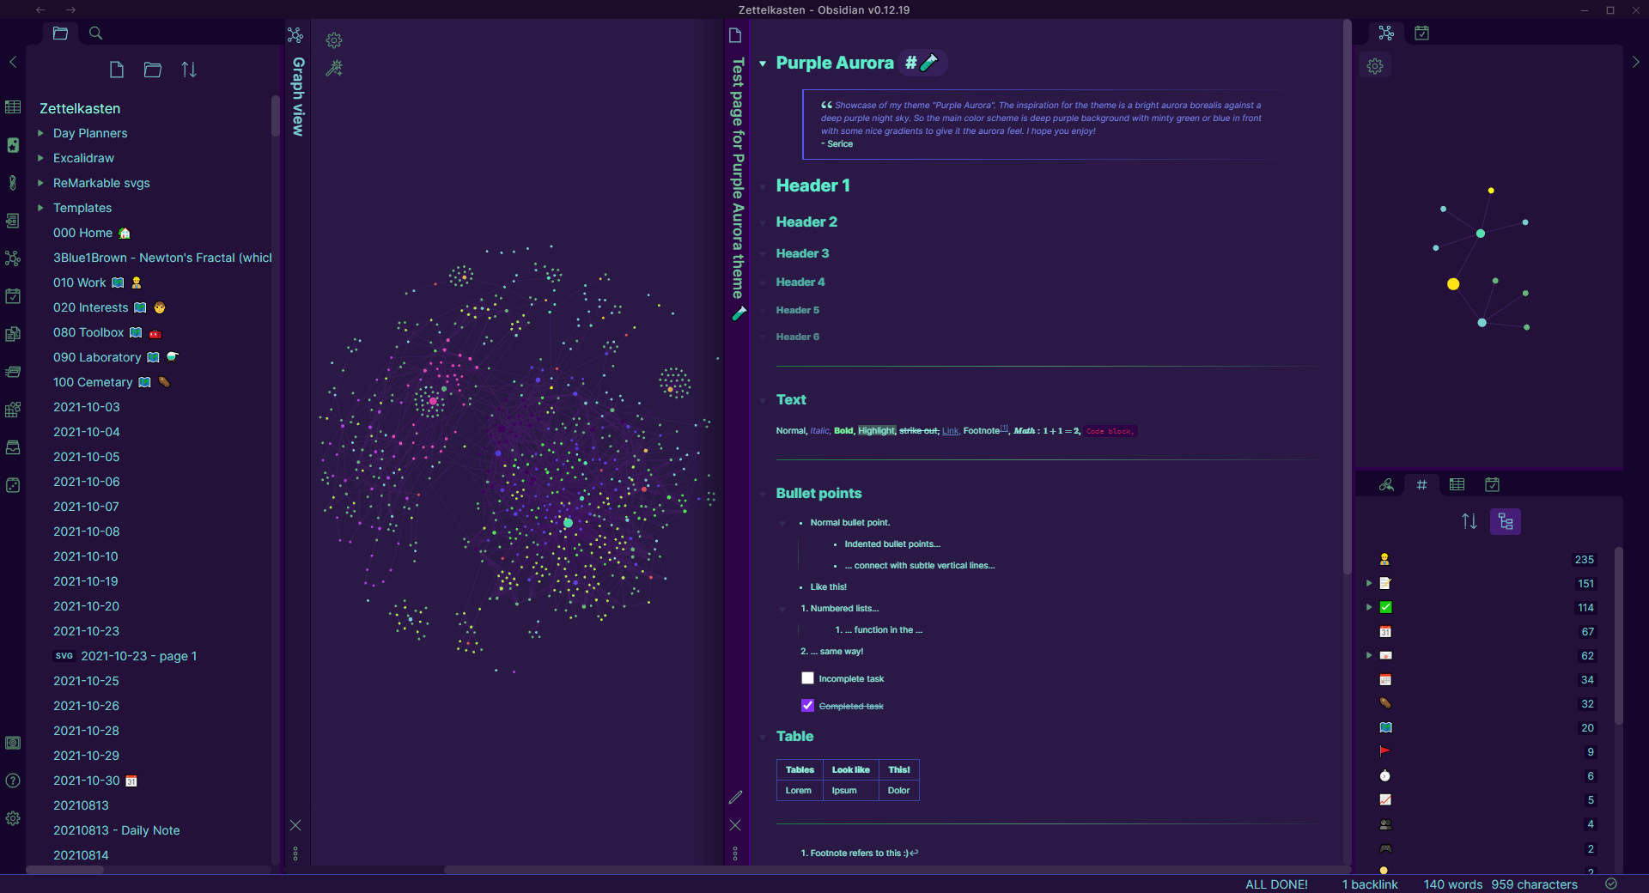Click the help question mark icon
The height and width of the screenshot is (893, 1649).
tap(13, 781)
